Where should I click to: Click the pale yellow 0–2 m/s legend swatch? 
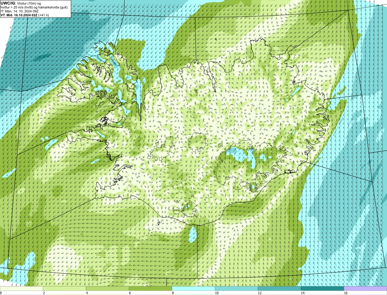(21, 288)
